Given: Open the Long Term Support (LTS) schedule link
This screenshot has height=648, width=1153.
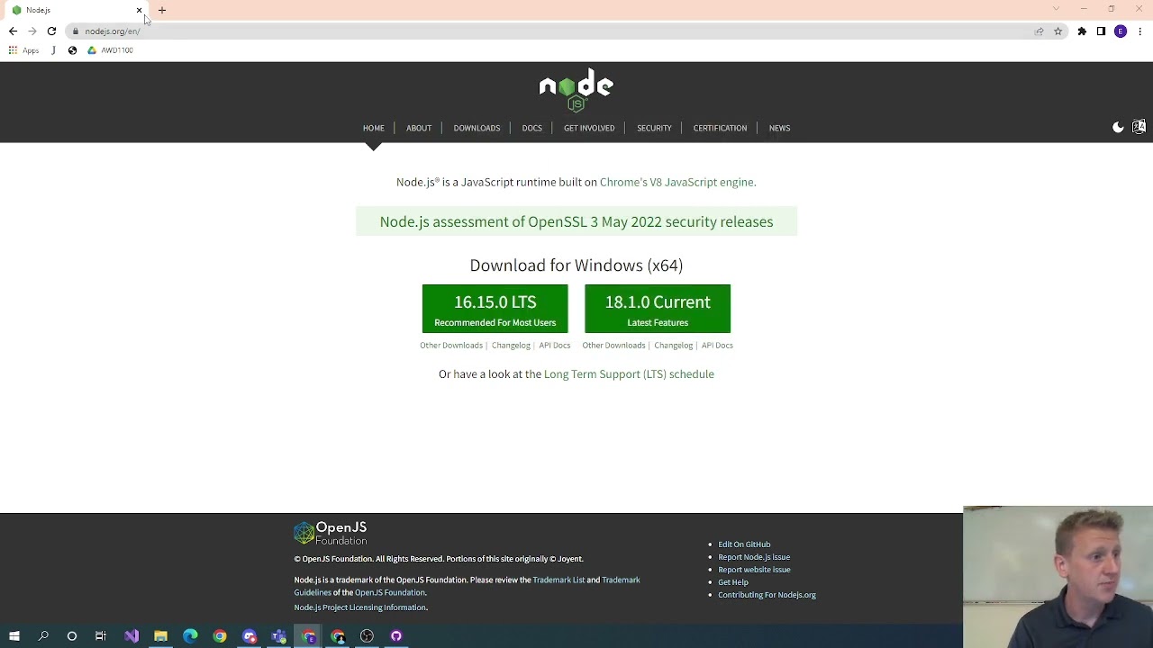Looking at the screenshot, I should (x=629, y=374).
